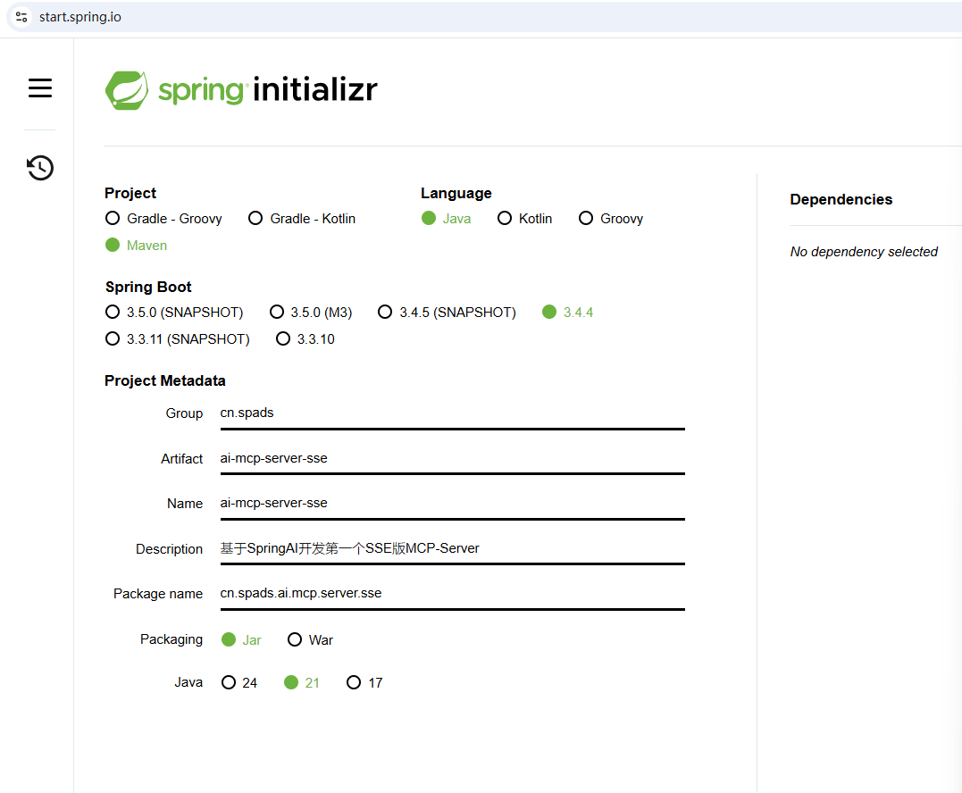This screenshot has width=962, height=793.
Task: Click the 'No dependency selected' text
Action: (x=863, y=252)
